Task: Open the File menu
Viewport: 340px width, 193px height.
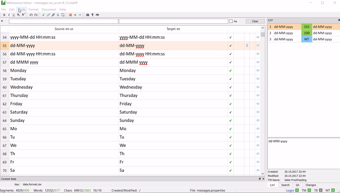Action: [x=3, y=9]
